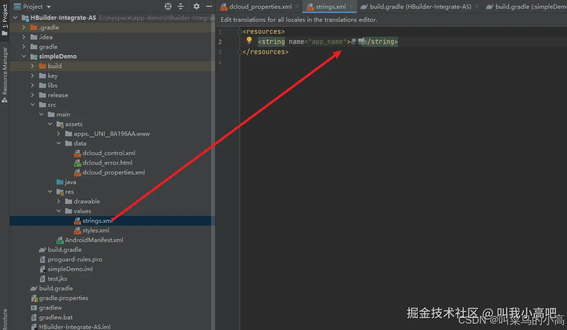Click the orange build folder icon
Image resolution: width=567 pixels, height=330 pixels.
click(43, 66)
